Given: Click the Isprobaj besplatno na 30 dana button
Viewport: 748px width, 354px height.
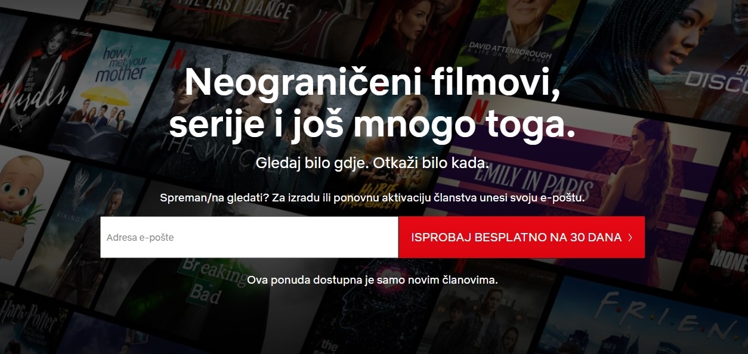Looking at the screenshot, I should click(x=521, y=237).
